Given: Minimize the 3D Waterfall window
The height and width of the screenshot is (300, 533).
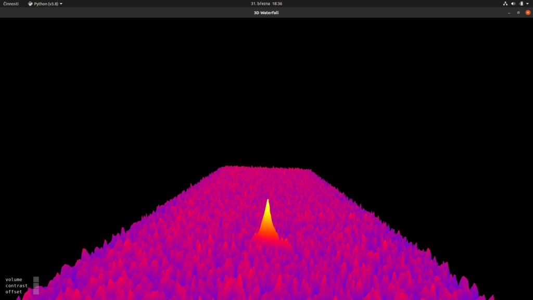Looking at the screenshot, I should [509, 12].
